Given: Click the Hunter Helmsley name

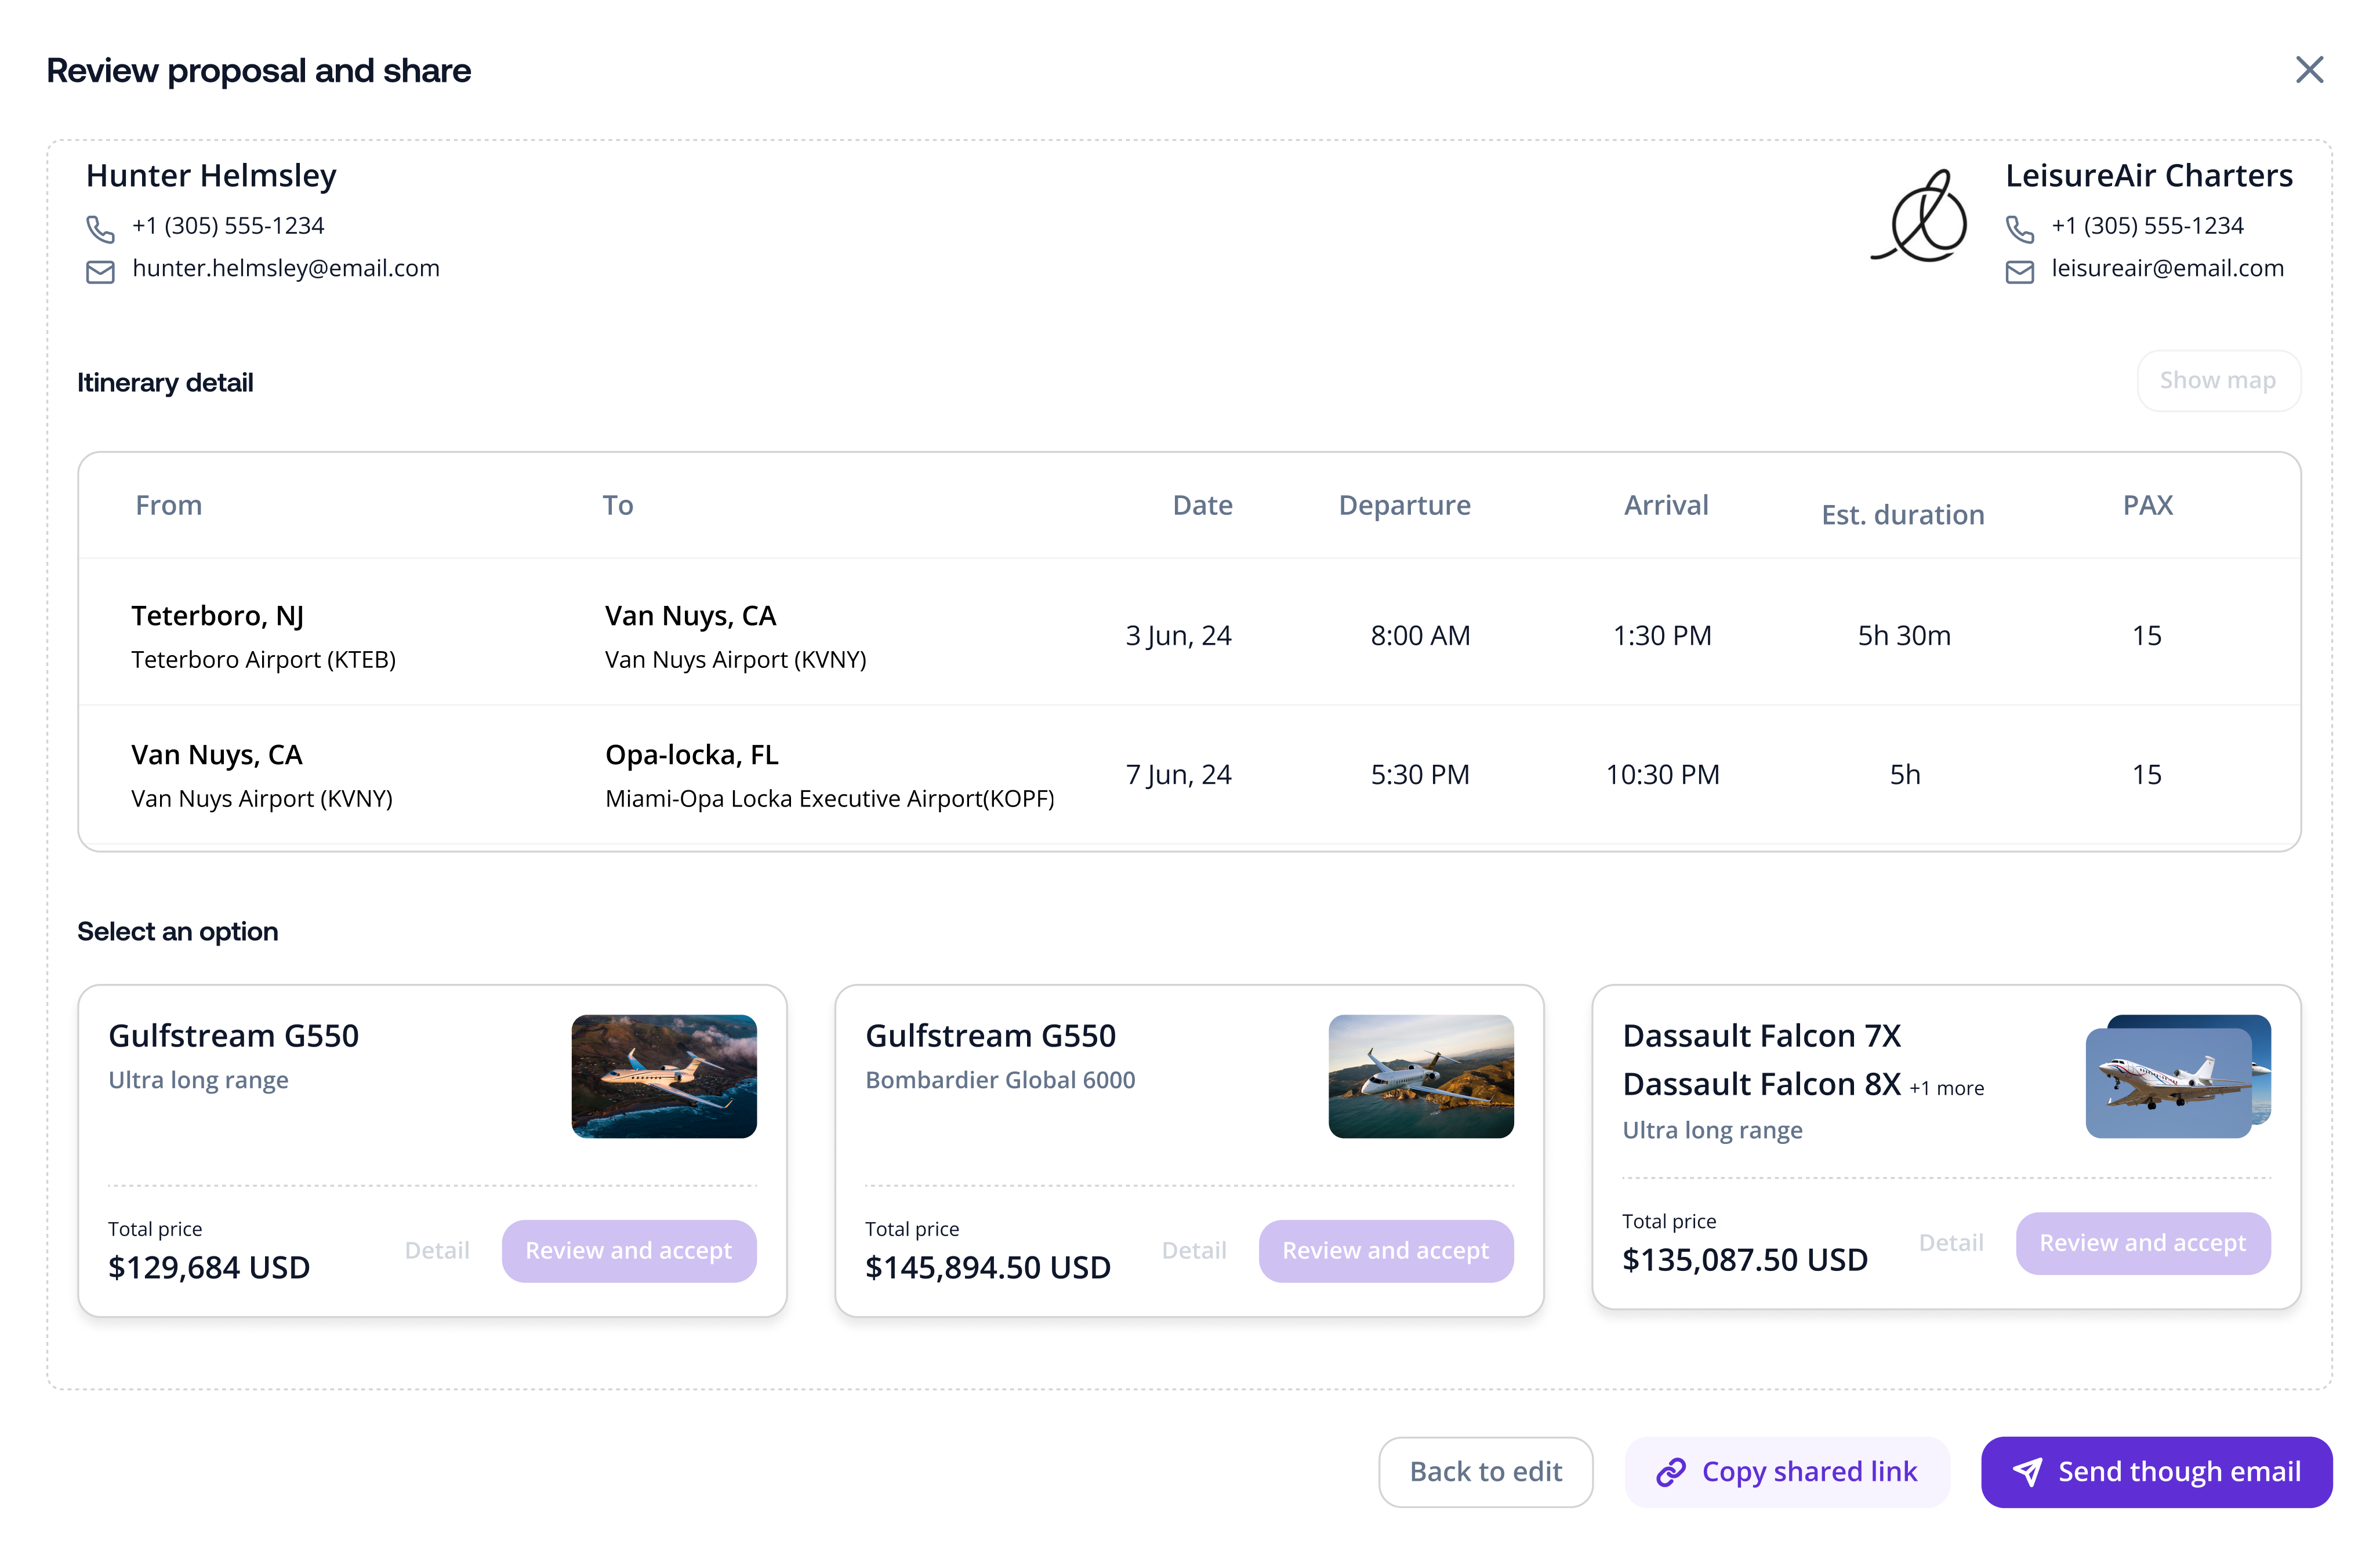Looking at the screenshot, I should (x=211, y=176).
